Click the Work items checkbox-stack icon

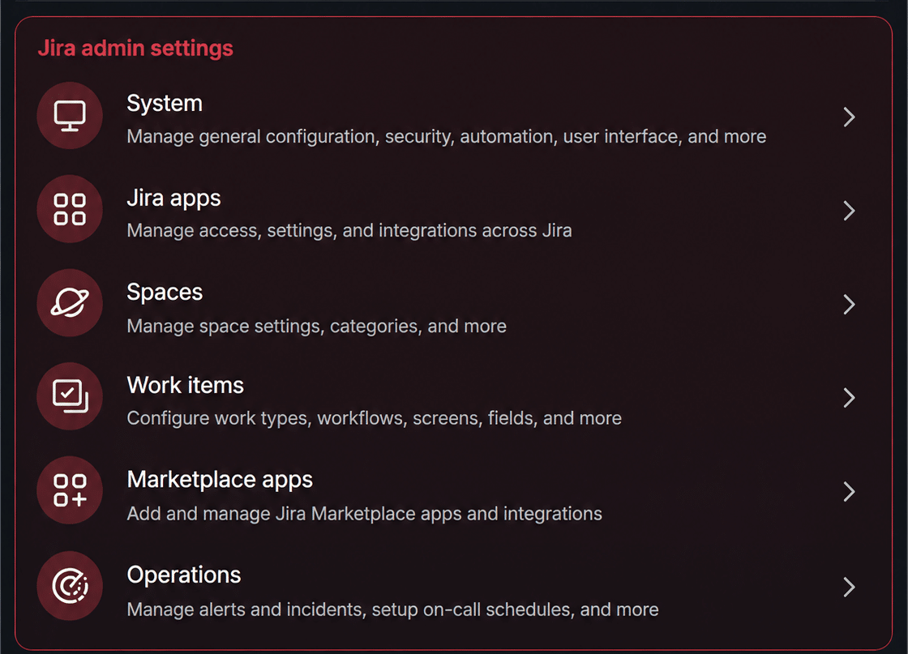coord(70,396)
